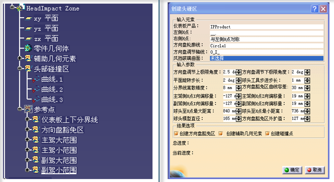Toggle 创建辅助几何元素 checkbox

click(x=221, y=134)
